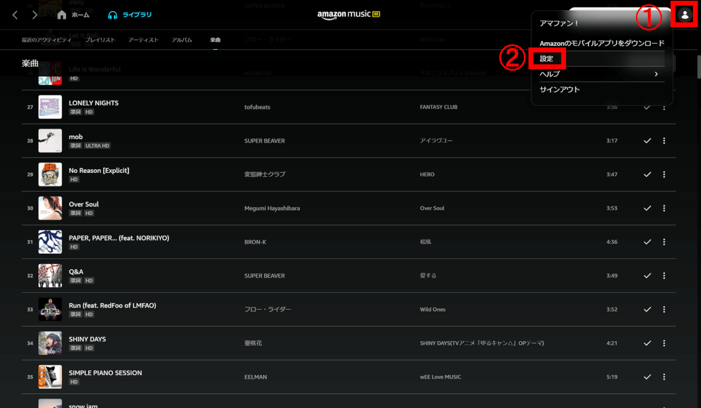Open more options for Run (feat. RedFoo)
701x408 pixels.
click(x=664, y=310)
